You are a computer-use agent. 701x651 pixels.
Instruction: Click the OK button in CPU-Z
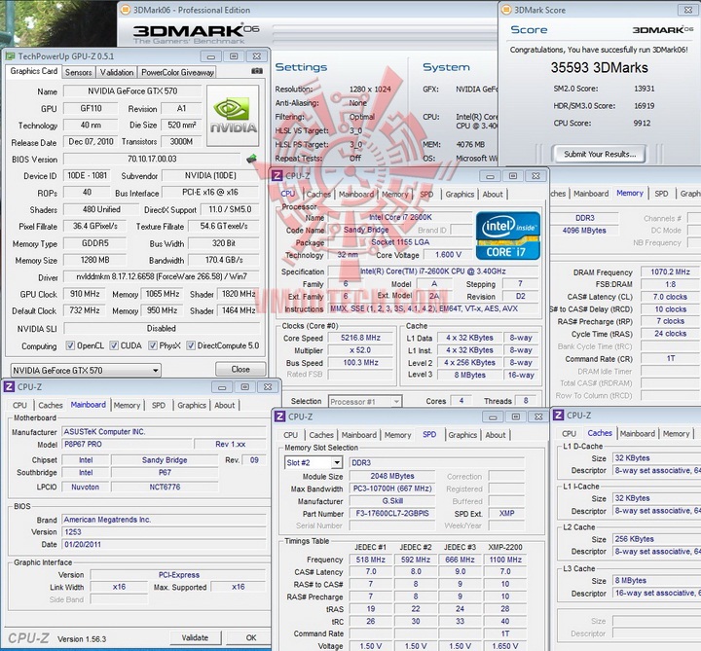251,637
